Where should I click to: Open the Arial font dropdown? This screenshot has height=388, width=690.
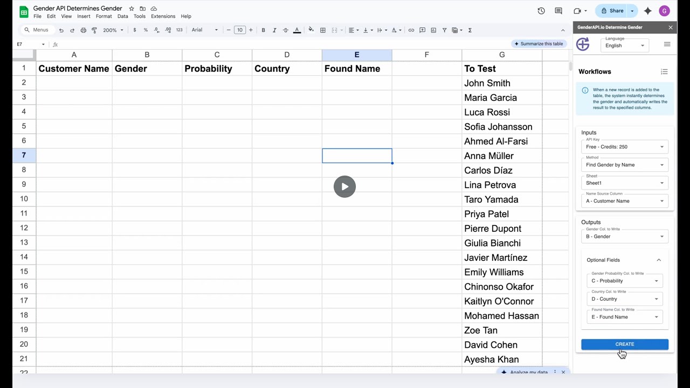pyautogui.click(x=205, y=30)
